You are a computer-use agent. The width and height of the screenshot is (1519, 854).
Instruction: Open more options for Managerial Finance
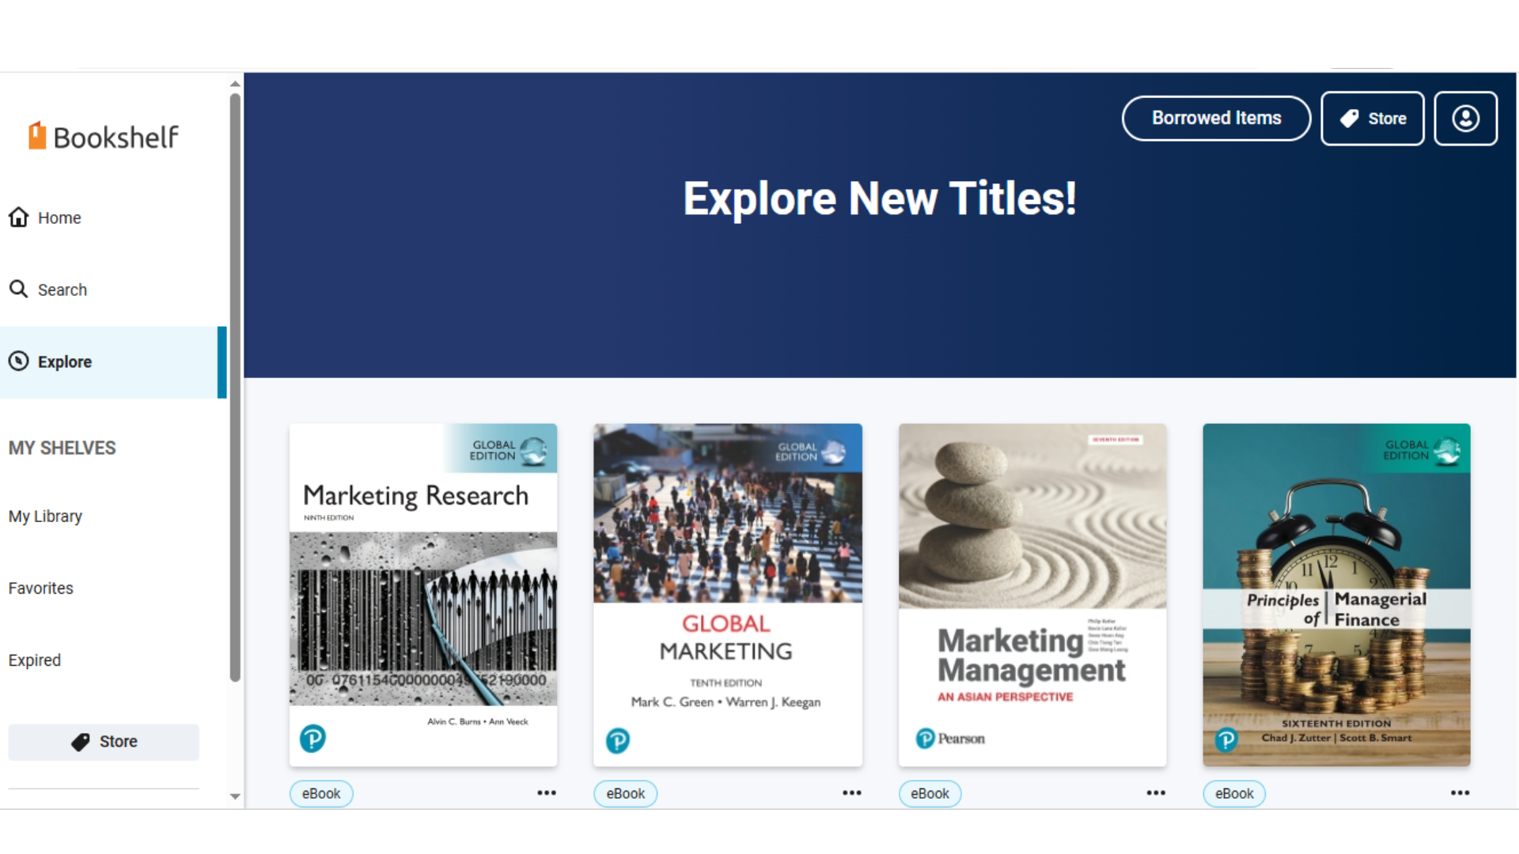[x=1460, y=792]
